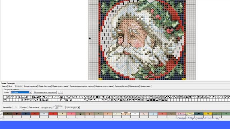Choose the white palette swatch

click(x=135, y=114)
